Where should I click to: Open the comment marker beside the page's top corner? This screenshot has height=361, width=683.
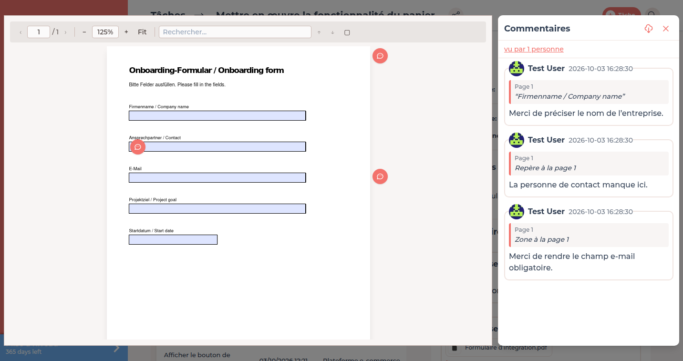coord(380,56)
